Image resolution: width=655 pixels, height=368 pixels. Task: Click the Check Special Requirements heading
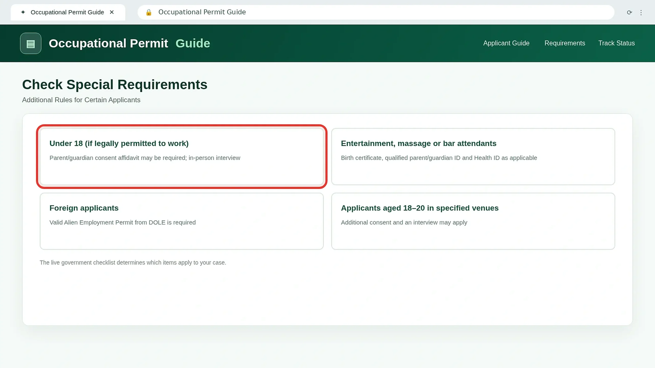click(115, 85)
